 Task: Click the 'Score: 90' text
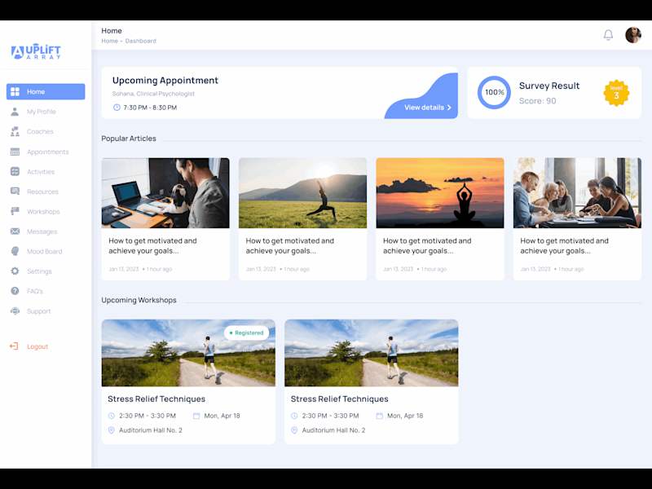coord(537,100)
